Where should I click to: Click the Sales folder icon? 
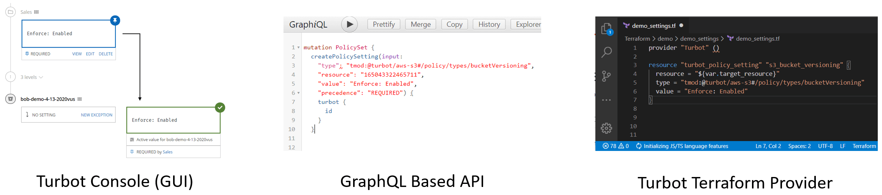11,12
